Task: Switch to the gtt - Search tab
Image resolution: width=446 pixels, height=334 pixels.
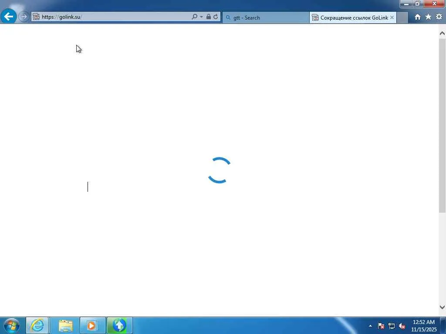Action: pos(266,17)
